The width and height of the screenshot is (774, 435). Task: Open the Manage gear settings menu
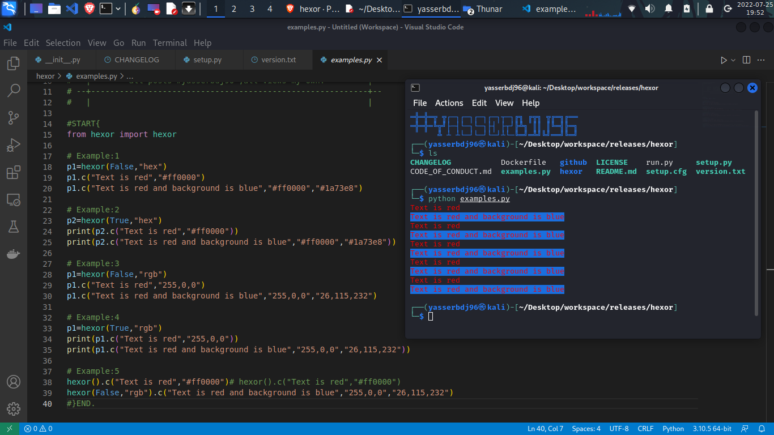tap(12, 409)
